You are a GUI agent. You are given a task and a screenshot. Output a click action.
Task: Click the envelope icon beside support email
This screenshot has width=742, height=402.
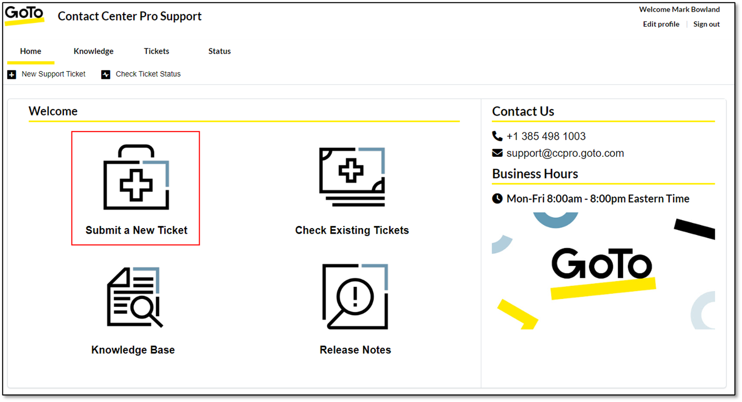coord(497,153)
